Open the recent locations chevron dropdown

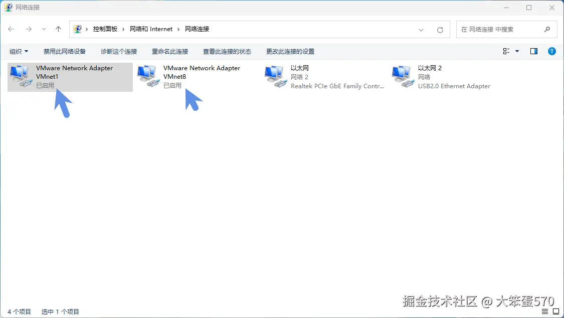(x=44, y=29)
